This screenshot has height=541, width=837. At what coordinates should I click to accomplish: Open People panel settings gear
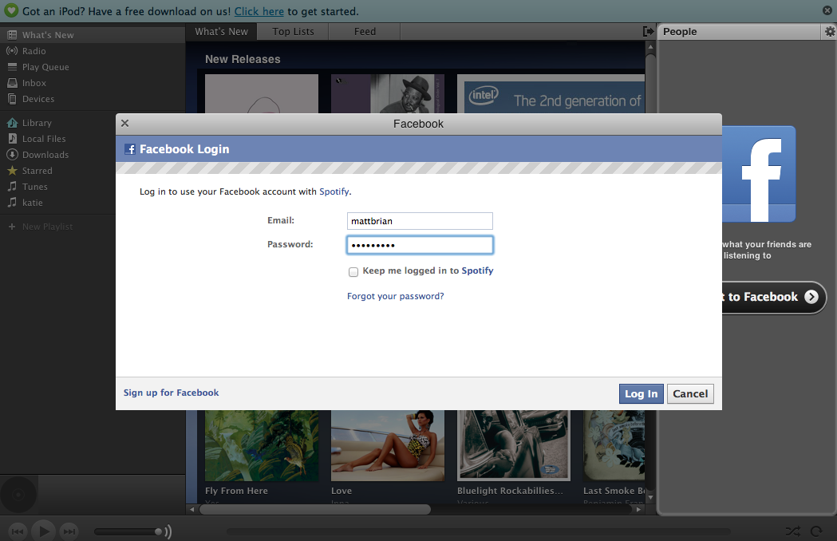click(829, 31)
